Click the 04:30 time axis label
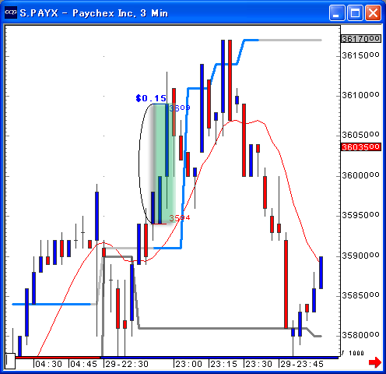The height and width of the screenshot is (374, 386). tap(48, 364)
